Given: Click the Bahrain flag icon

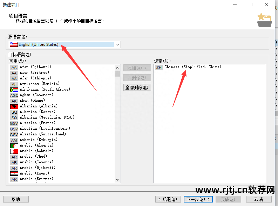Looking at the screenshot, I should [14, 151].
